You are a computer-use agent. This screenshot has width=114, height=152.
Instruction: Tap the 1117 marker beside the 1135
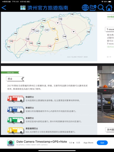click(37, 31)
